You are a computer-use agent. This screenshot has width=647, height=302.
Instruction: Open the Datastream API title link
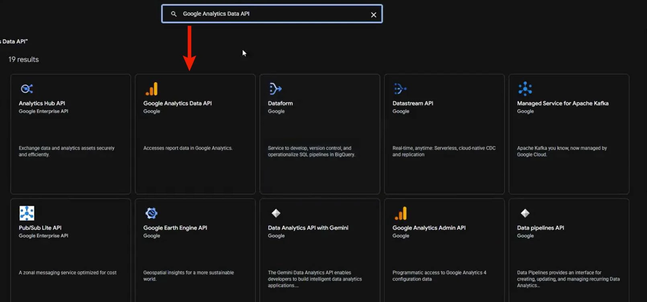pos(413,103)
